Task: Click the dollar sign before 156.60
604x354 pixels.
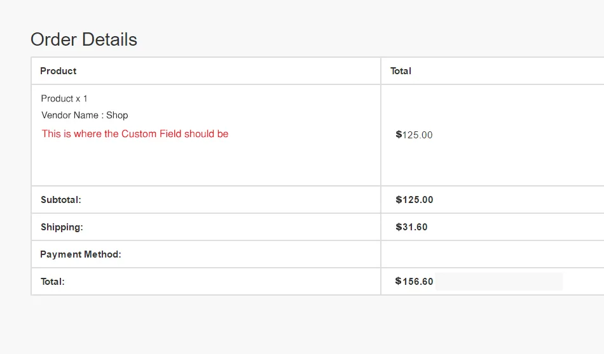Action: (x=398, y=281)
